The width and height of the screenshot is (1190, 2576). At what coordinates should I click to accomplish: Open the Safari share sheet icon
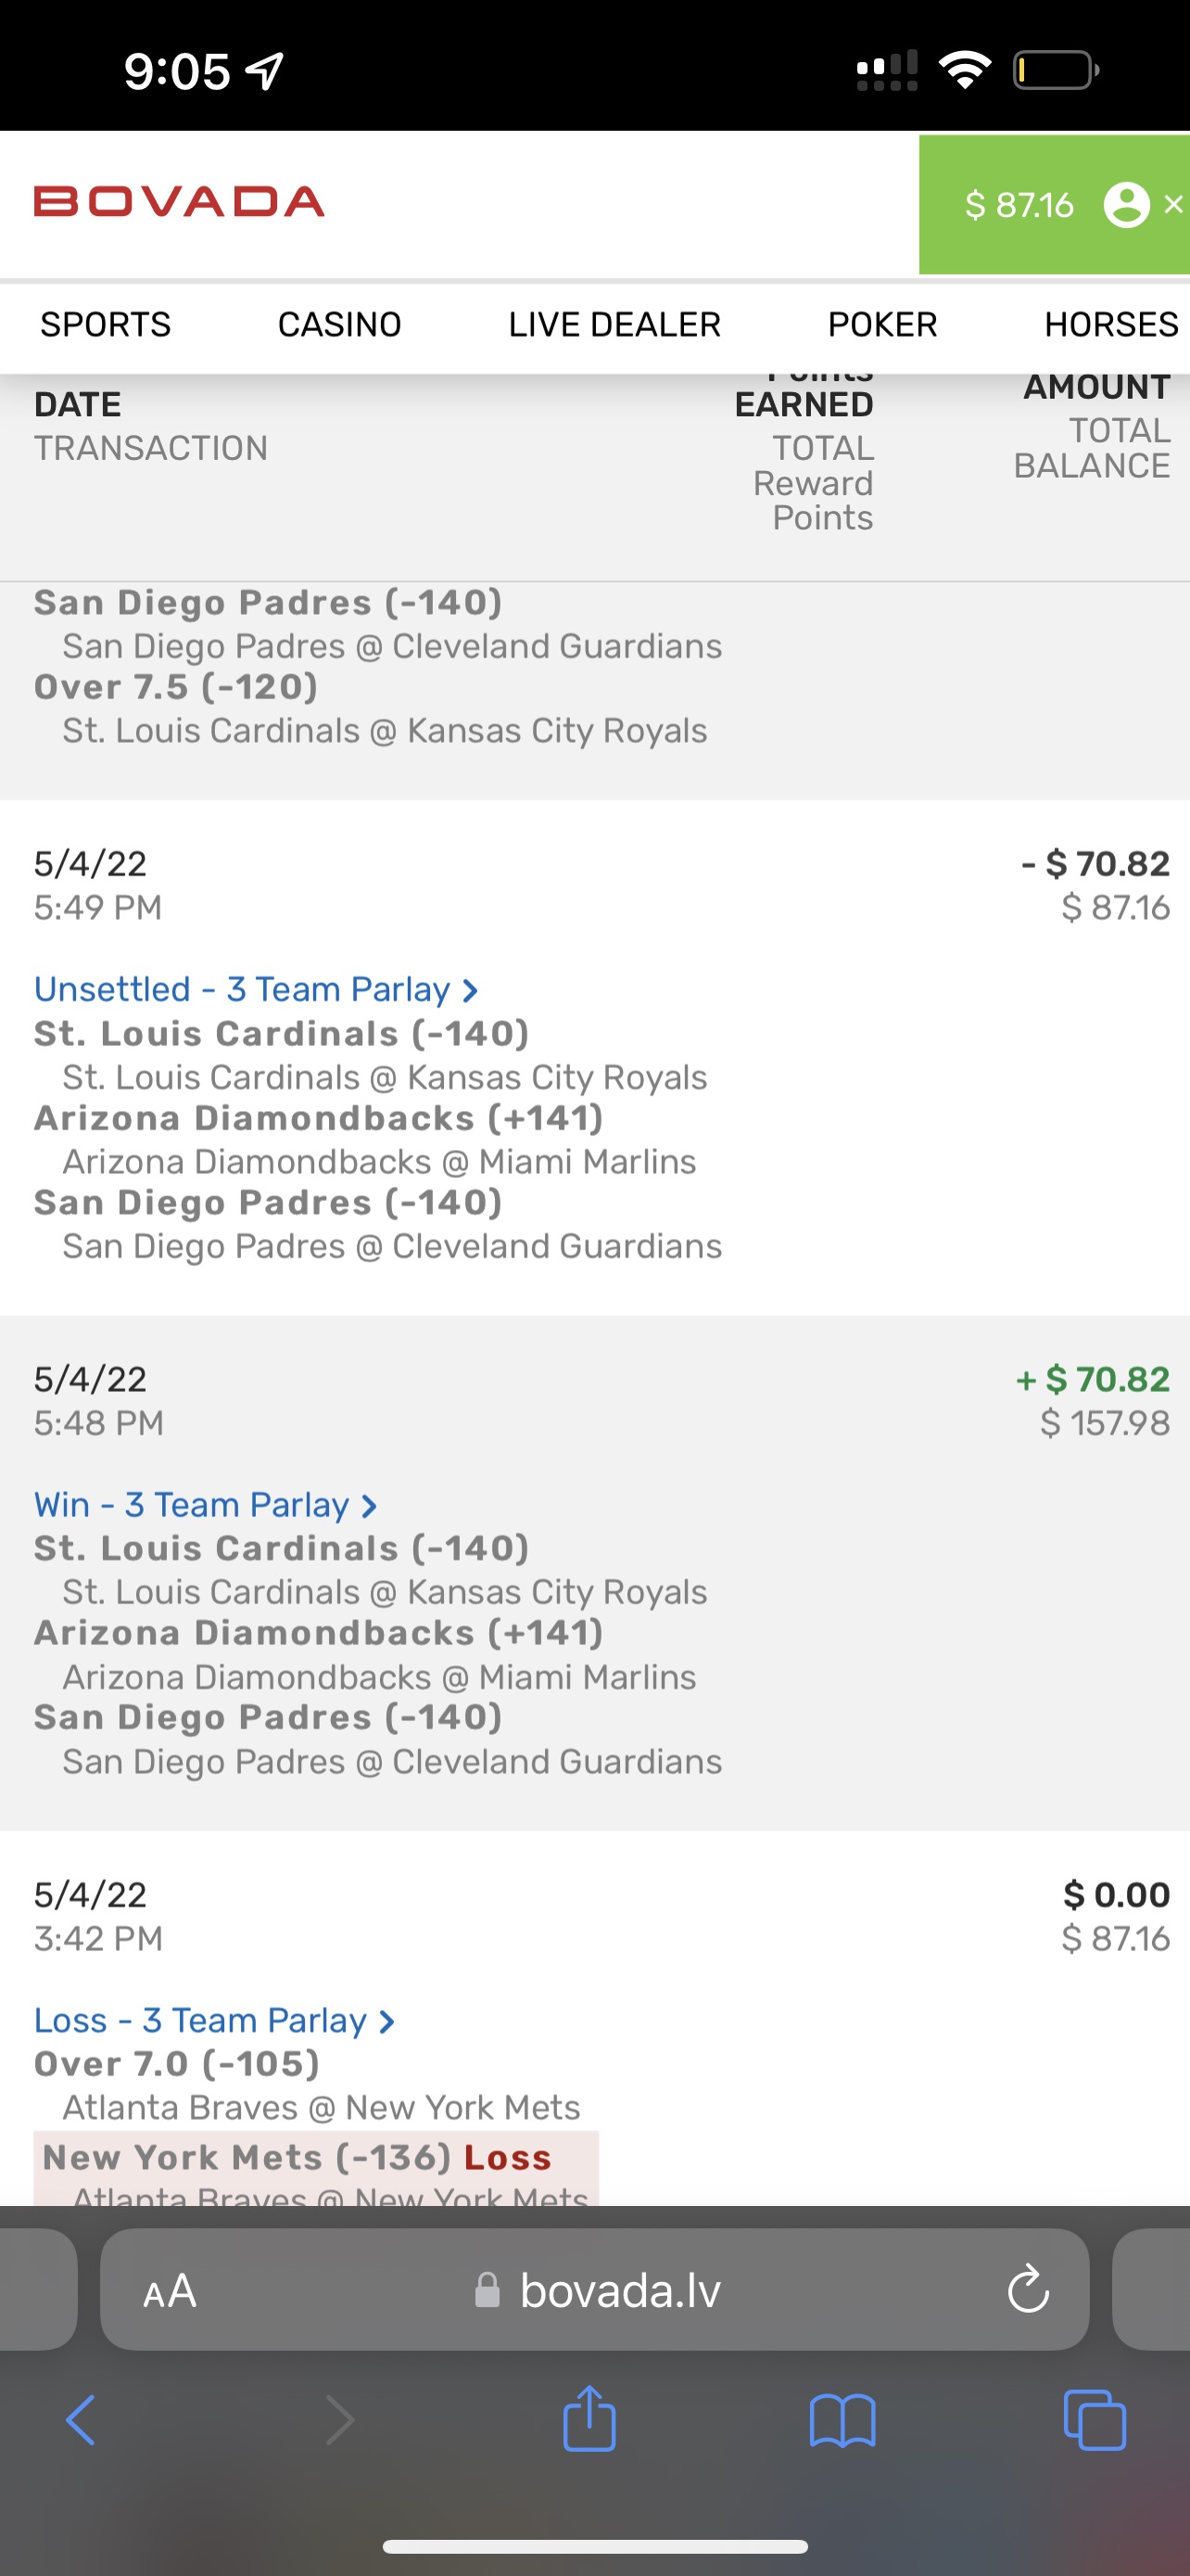point(589,2420)
